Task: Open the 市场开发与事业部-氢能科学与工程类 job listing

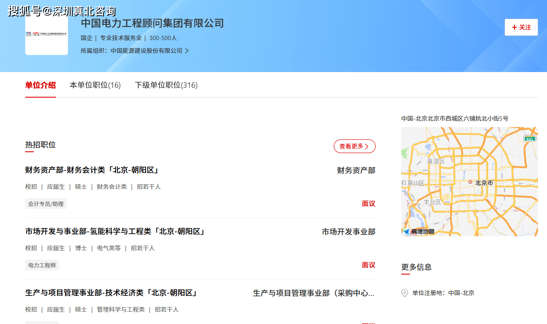Action: 115,231
